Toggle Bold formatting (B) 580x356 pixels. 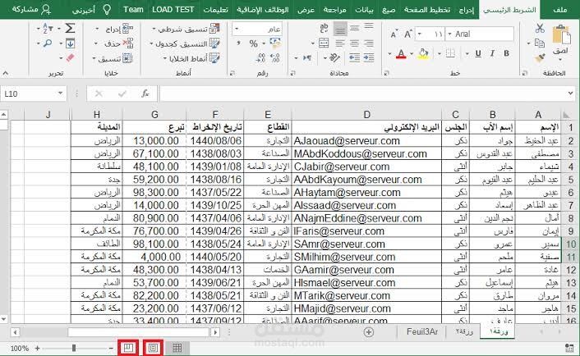(x=506, y=53)
